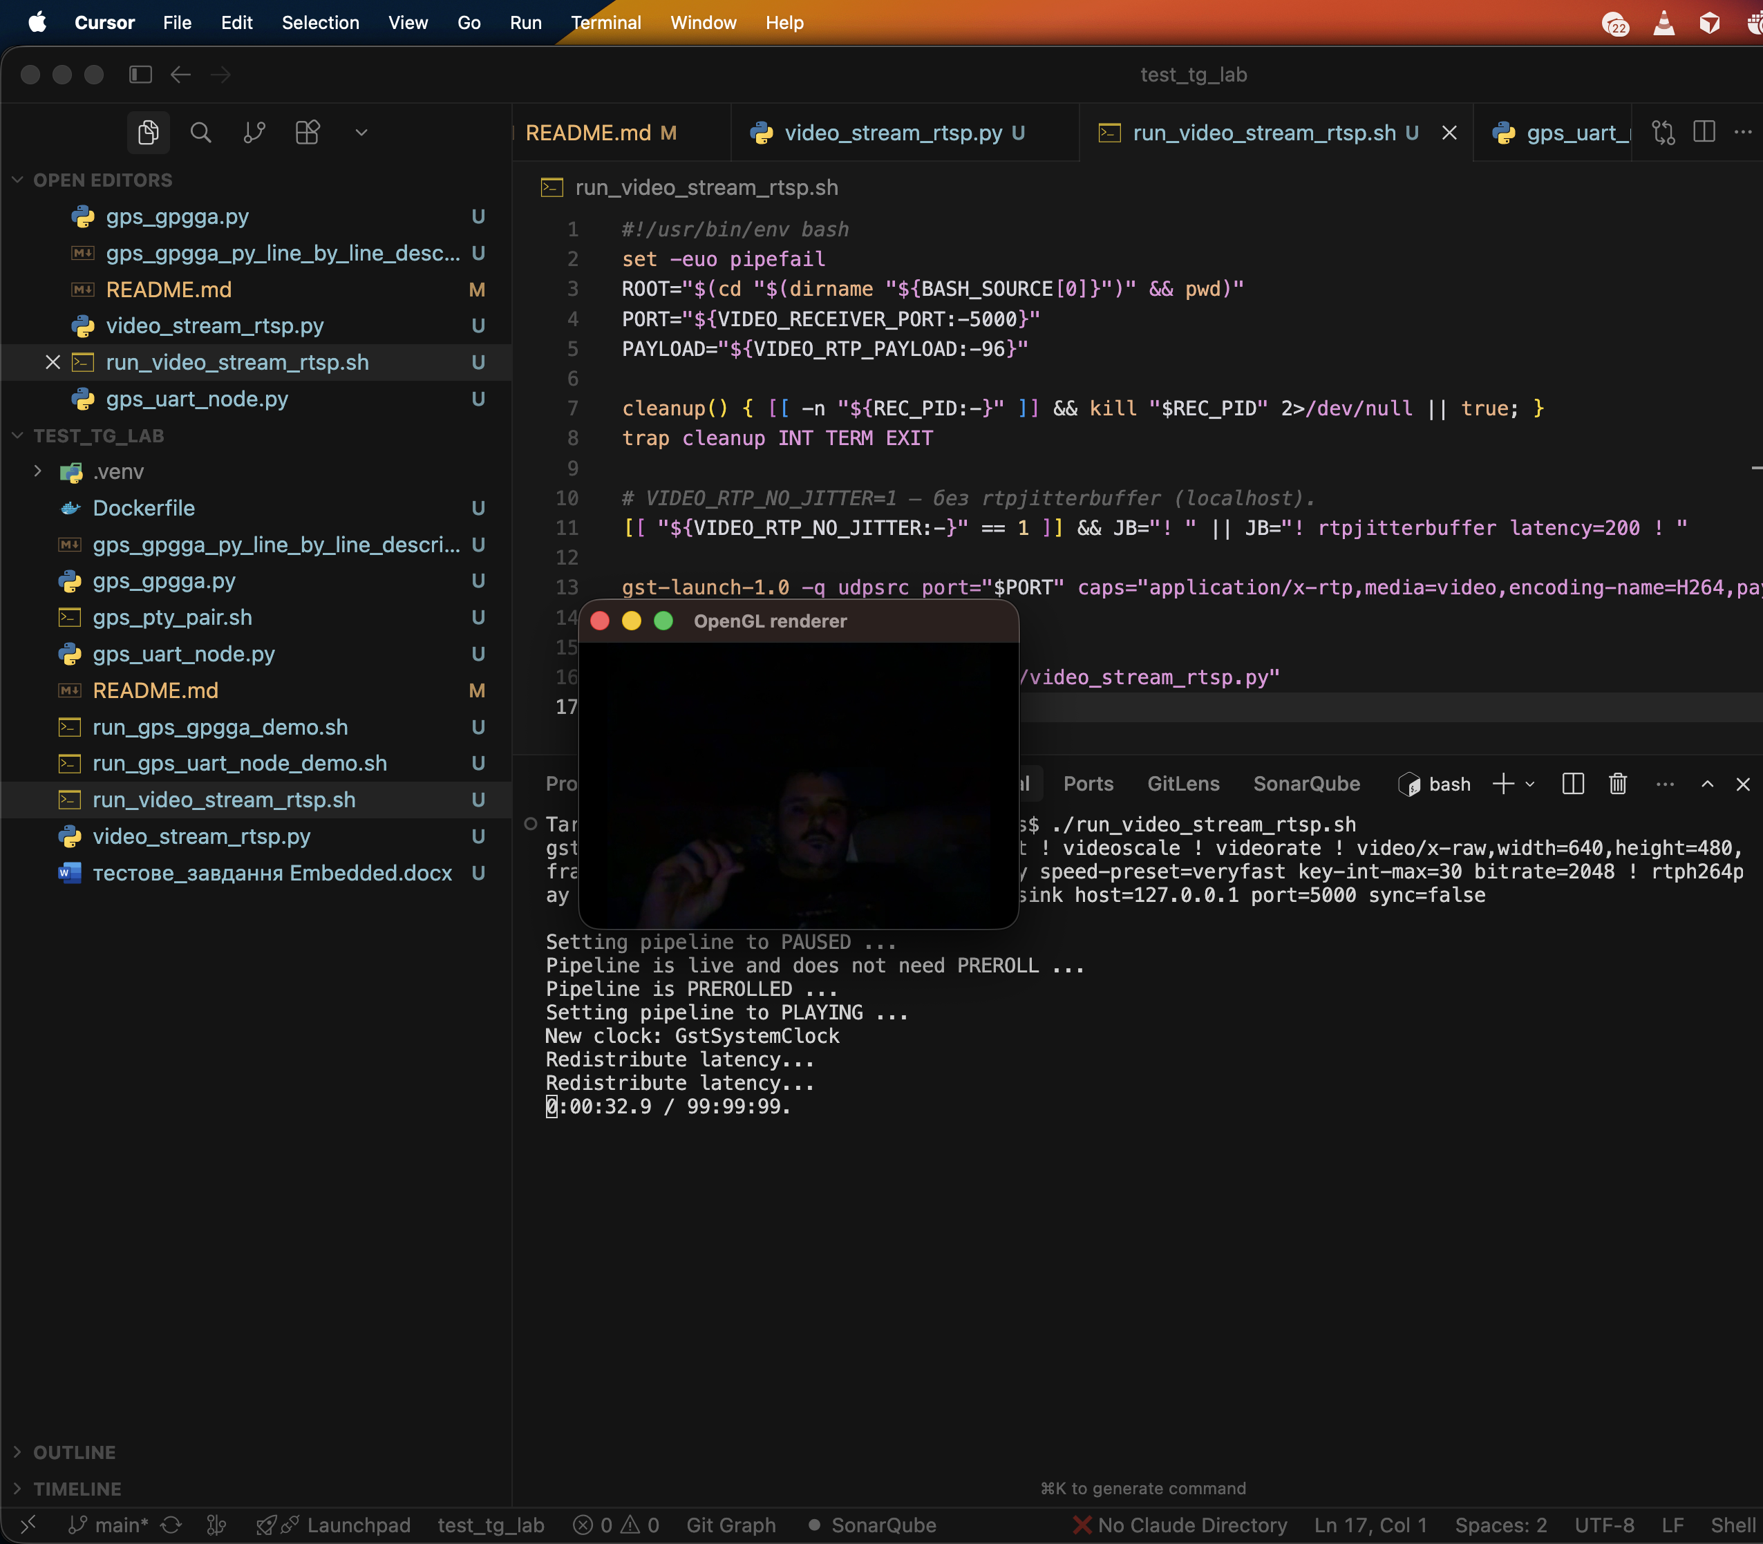This screenshot has height=1544, width=1763.
Task: Maximize the panel with the up chevron
Action: click(1707, 784)
